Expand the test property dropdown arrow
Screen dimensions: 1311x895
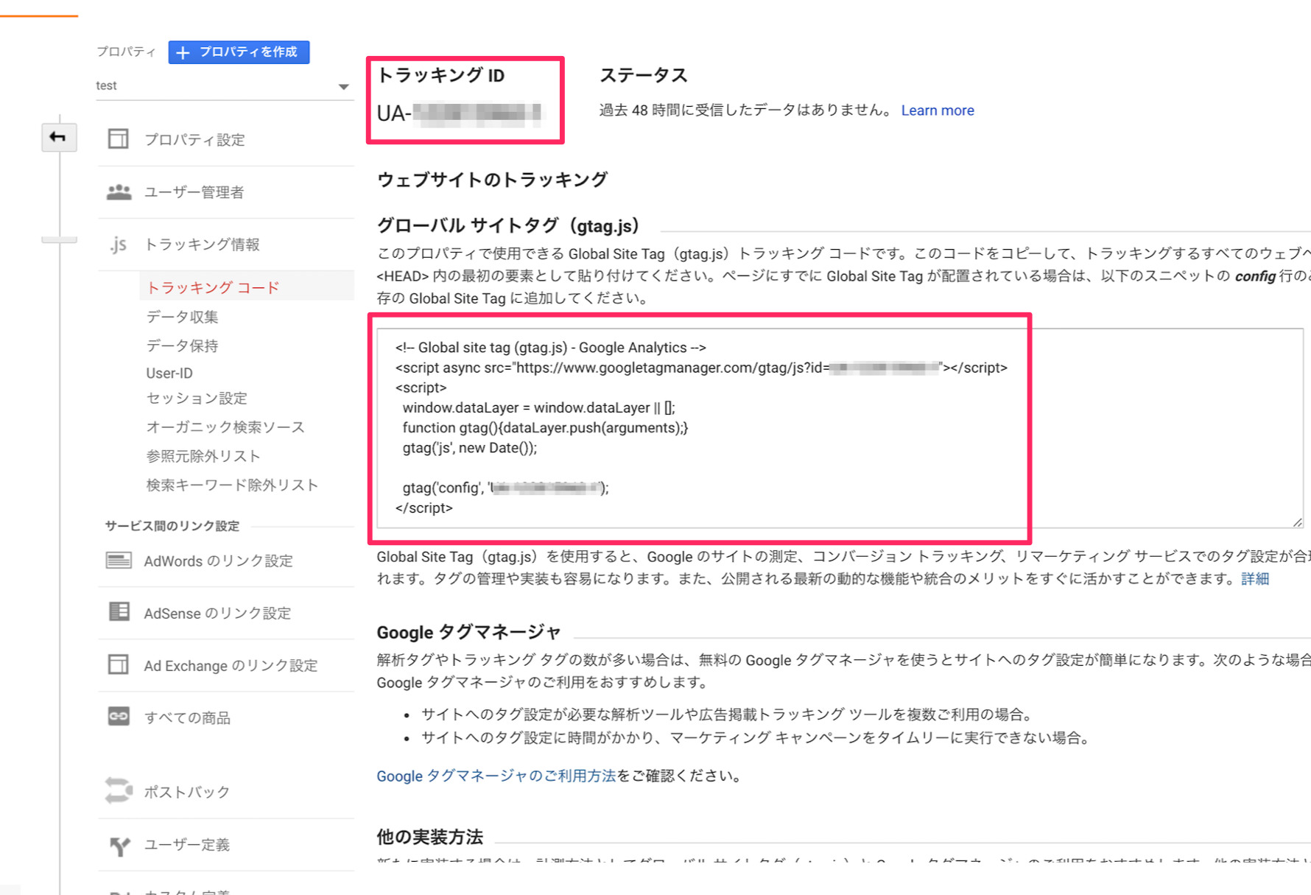coord(343,87)
